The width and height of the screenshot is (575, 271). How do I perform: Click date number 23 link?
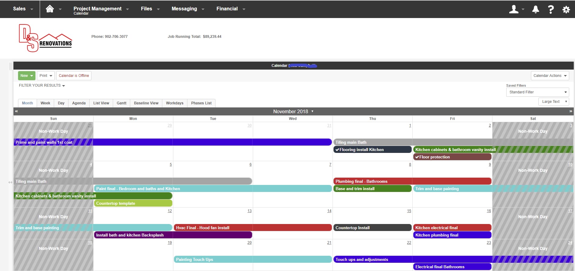click(489, 243)
